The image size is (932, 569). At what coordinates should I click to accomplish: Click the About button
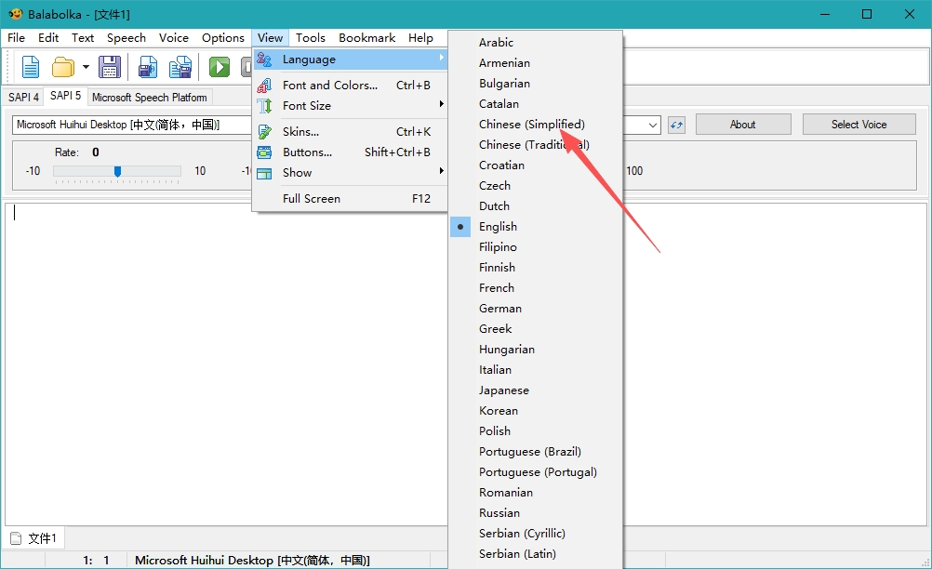743,125
